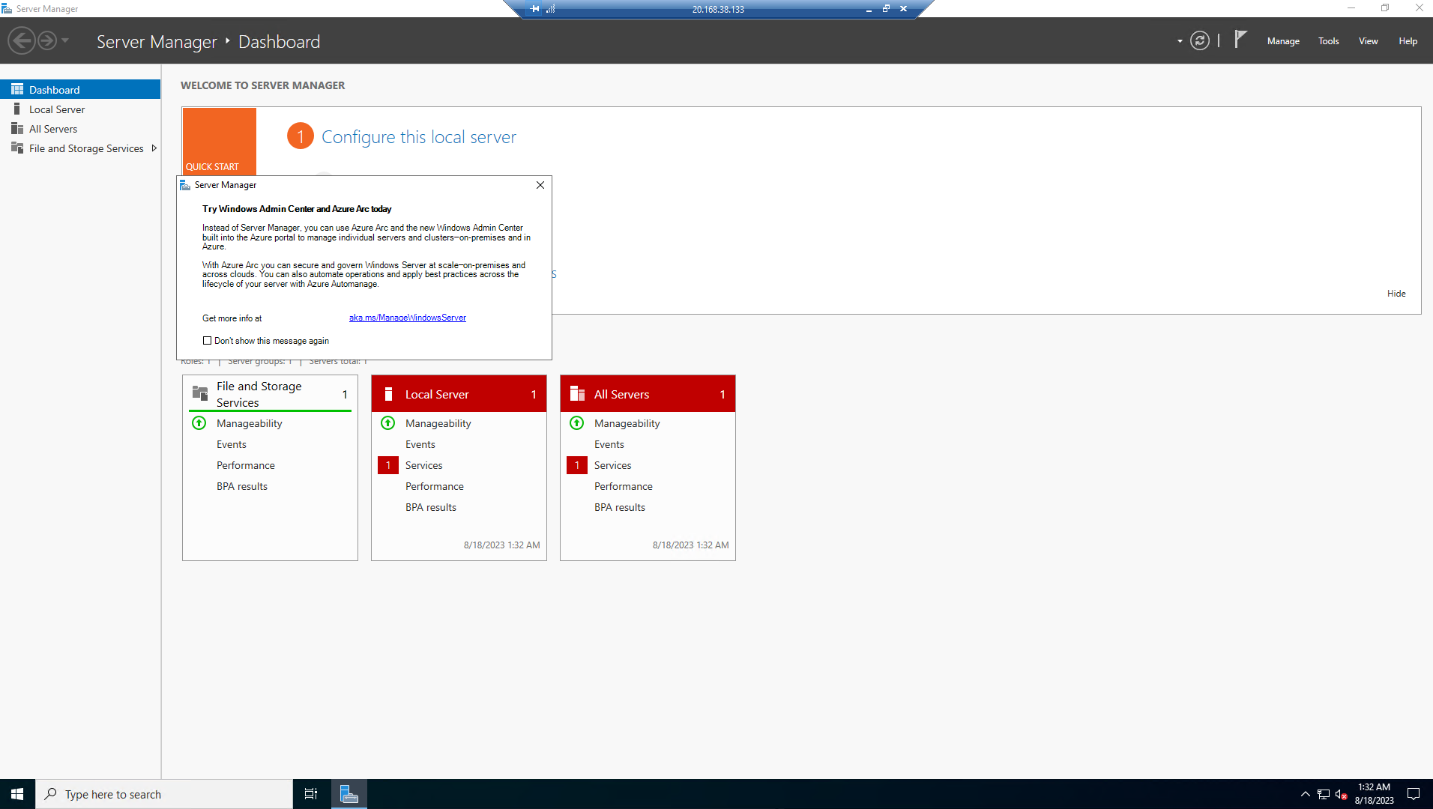Click the Type here to search box
The width and height of the screenshot is (1433, 809).
(x=165, y=793)
